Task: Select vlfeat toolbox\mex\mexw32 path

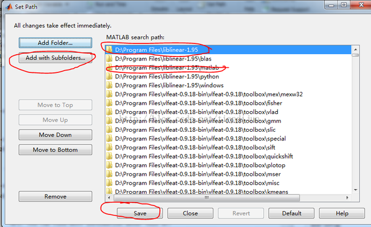Action: tap(228, 94)
